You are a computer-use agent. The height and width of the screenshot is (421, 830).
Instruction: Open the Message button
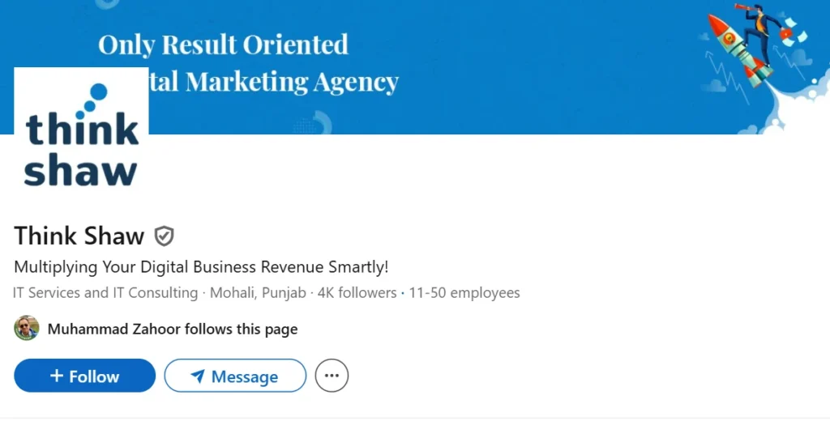click(x=235, y=376)
